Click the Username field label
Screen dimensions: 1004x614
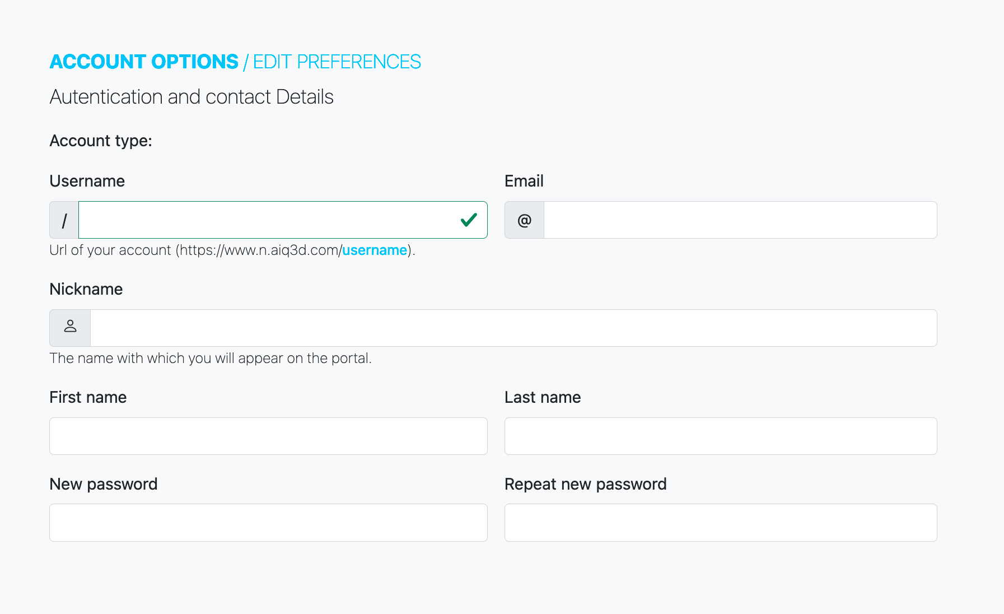coord(87,181)
